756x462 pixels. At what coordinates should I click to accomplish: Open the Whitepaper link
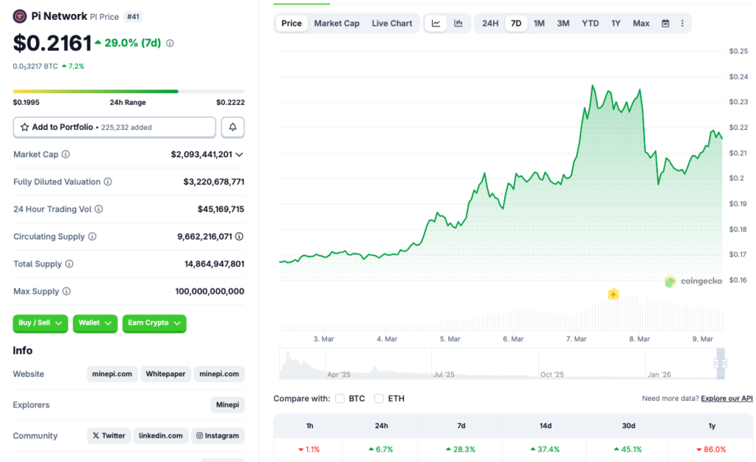tap(165, 373)
